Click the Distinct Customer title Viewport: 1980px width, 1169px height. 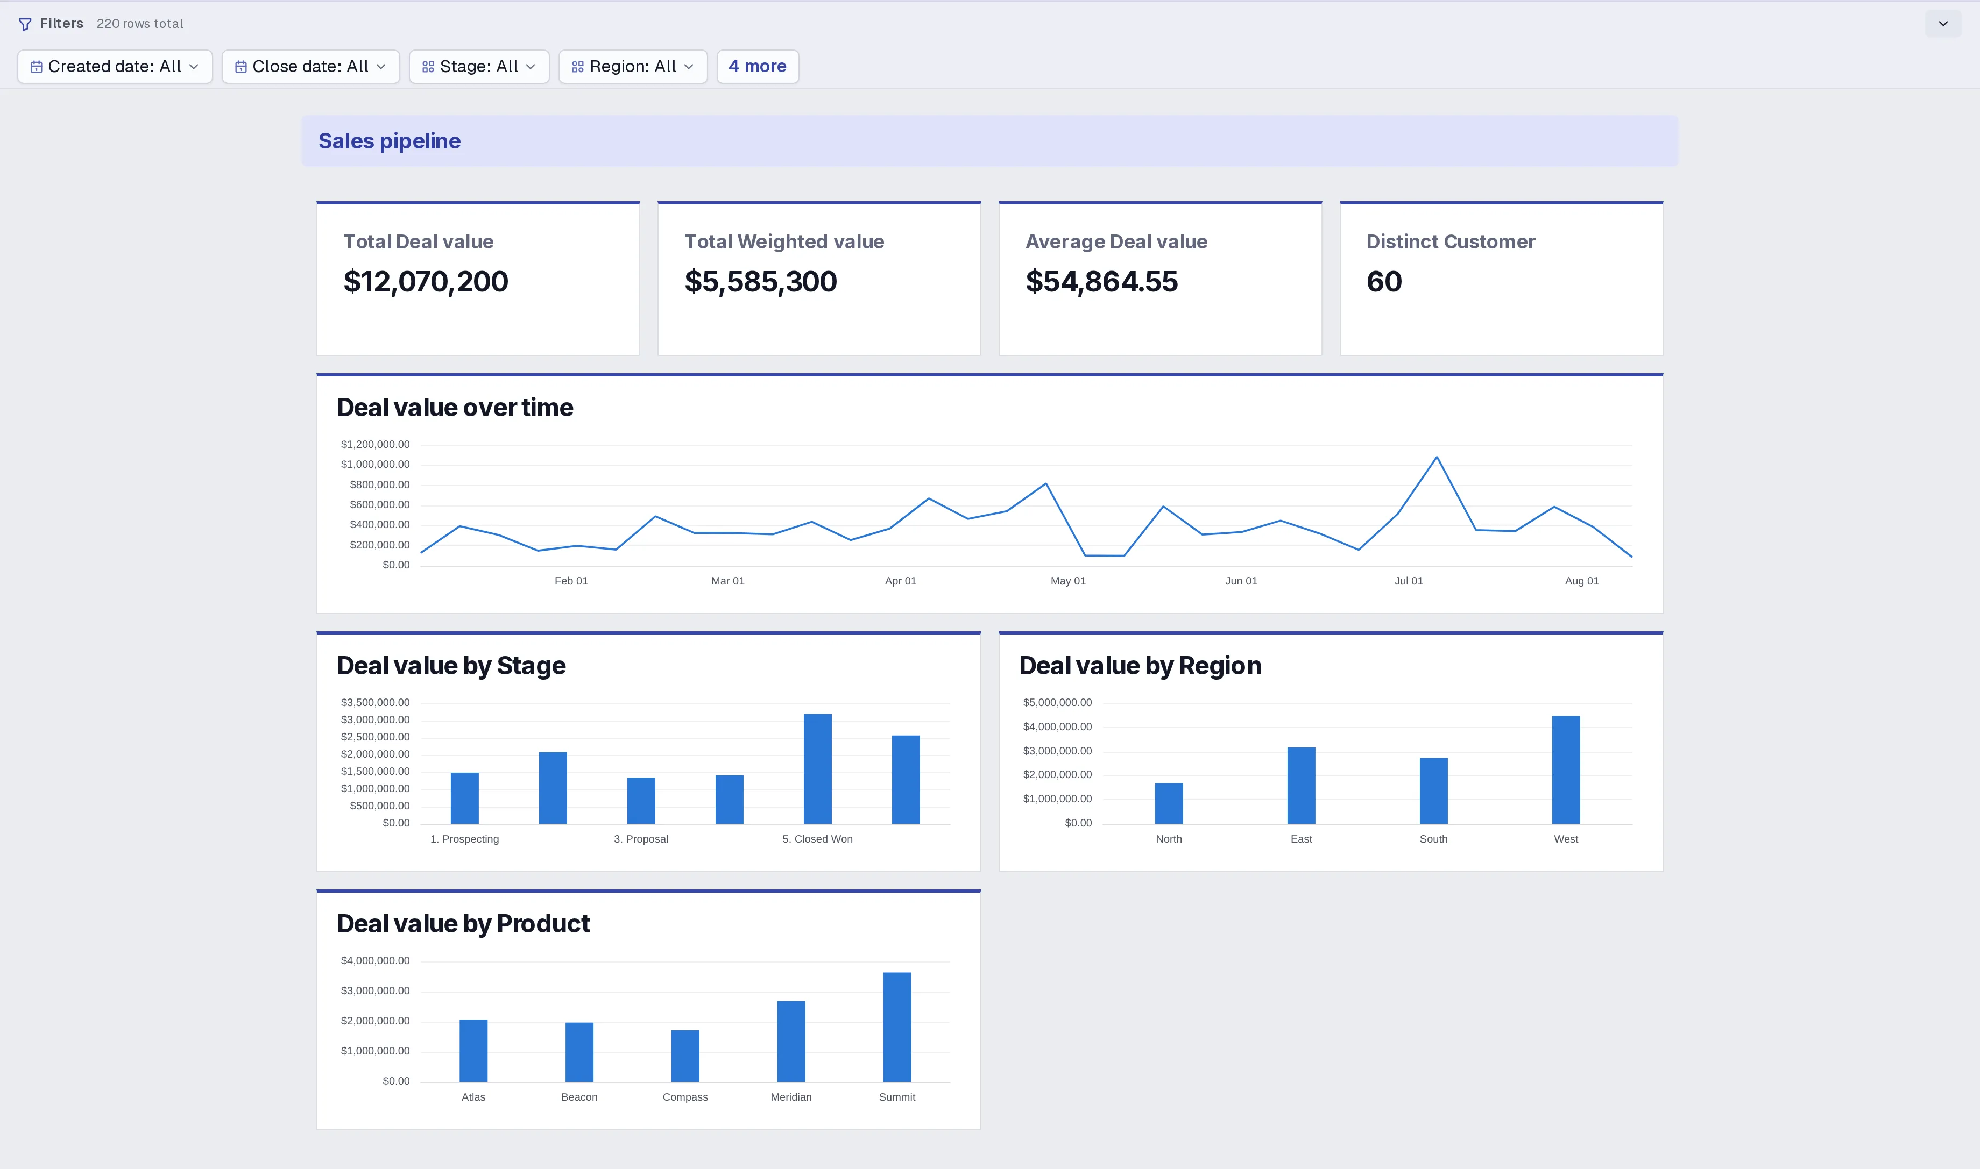1451,242
